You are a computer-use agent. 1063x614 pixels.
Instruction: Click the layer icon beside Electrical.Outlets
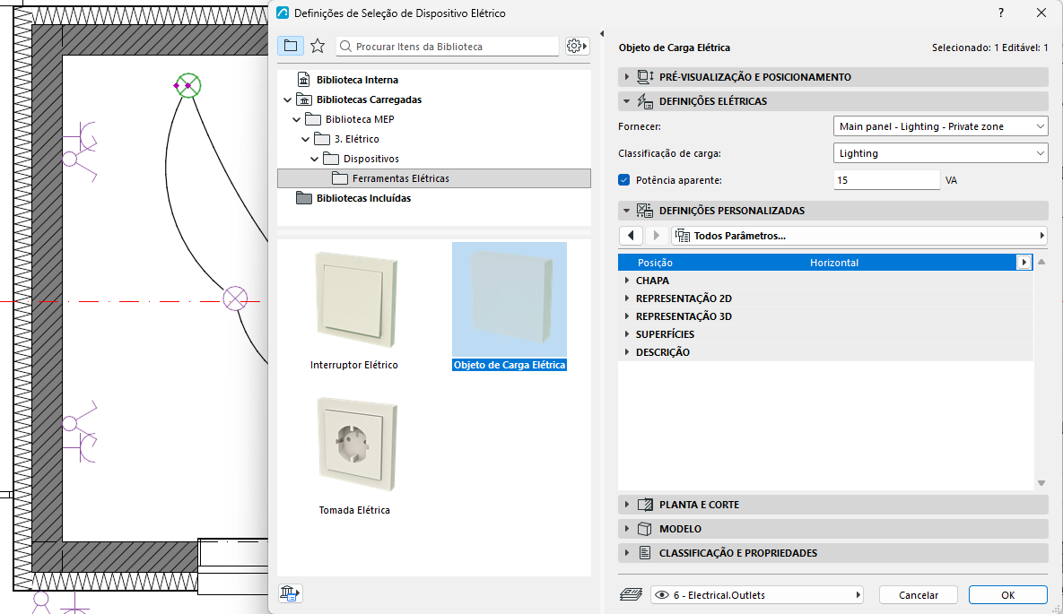[x=632, y=595]
